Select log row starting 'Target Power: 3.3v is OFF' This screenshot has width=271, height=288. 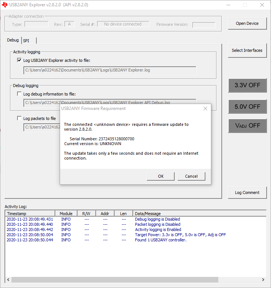coord(136,235)
